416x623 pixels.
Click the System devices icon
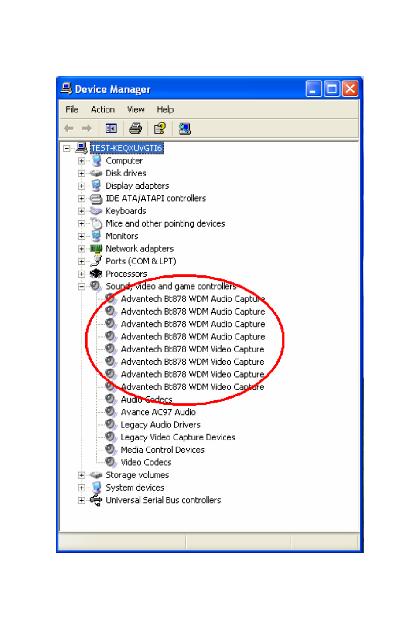96,488
